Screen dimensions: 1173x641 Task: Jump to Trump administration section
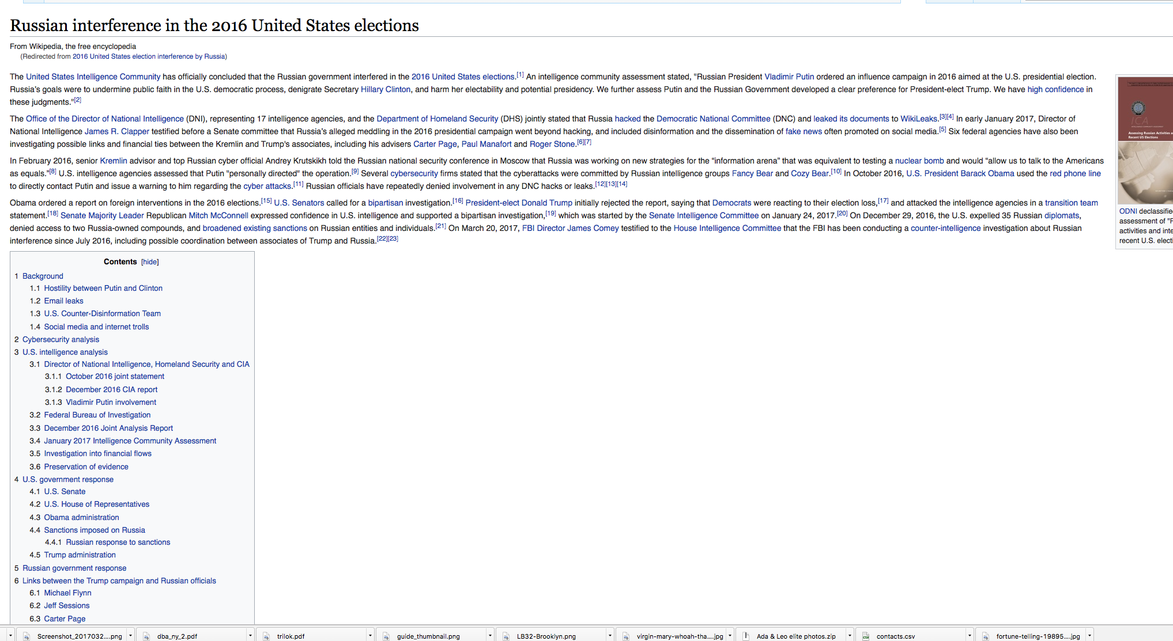click(x=80, y=555)
